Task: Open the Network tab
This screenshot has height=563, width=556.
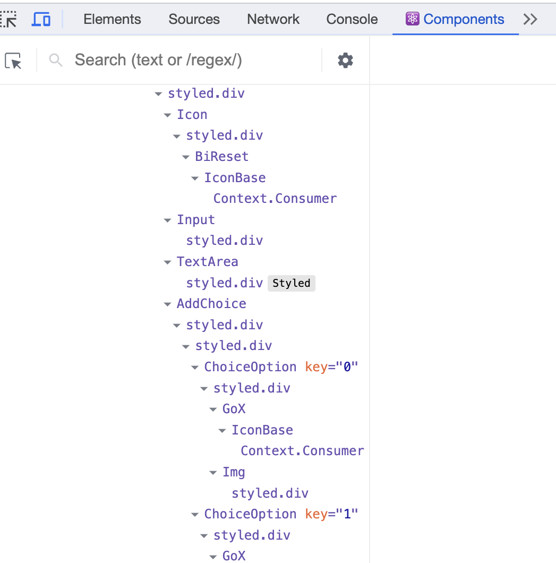Action: click(273, 19)
